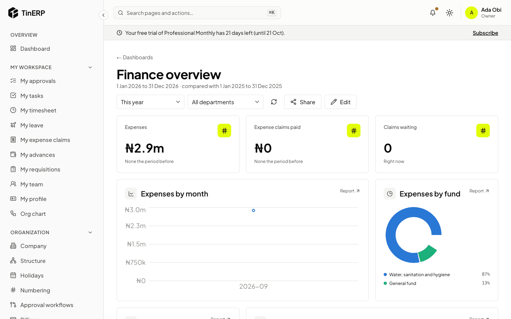The width and height of the screenshot is (511, 319).
Task: Click the My advances wallet icon
Action: point(13,154)
